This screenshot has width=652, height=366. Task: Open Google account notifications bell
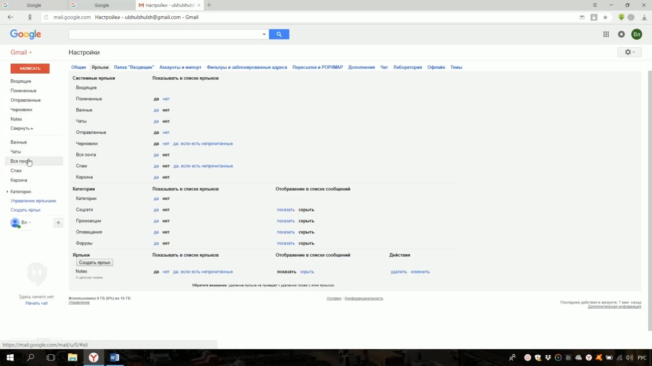621,34
